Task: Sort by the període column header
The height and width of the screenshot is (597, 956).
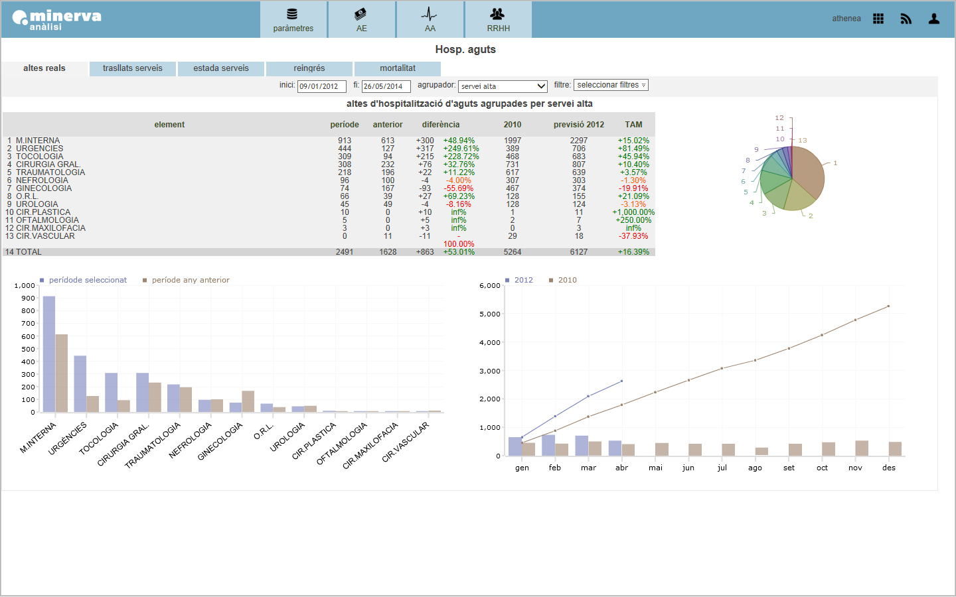Action: [x=345, y=125]
